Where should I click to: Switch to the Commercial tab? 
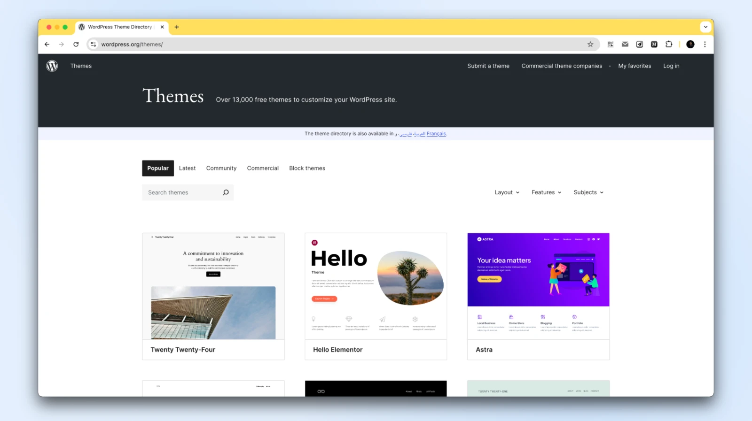click(263, 168)
